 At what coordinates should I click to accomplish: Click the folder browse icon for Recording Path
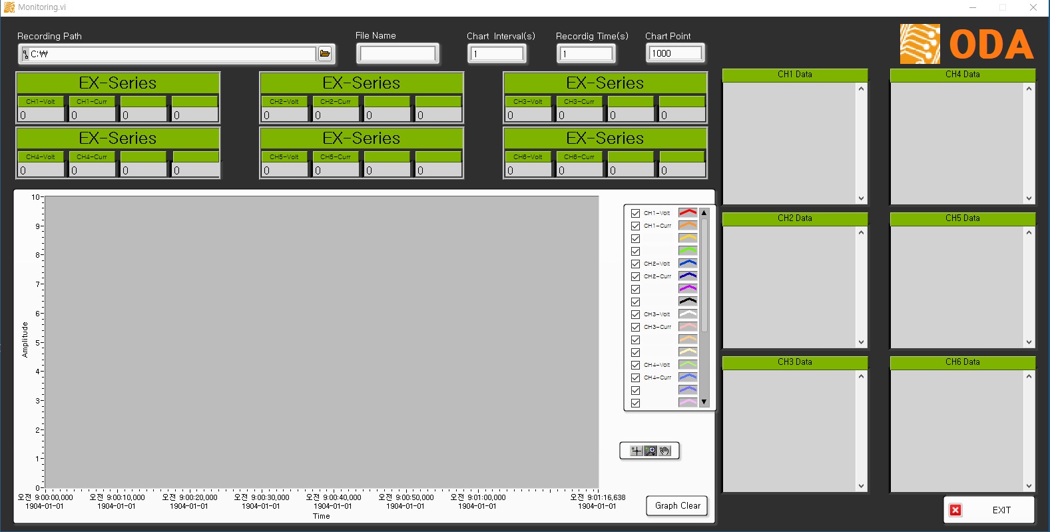(325, 54)
